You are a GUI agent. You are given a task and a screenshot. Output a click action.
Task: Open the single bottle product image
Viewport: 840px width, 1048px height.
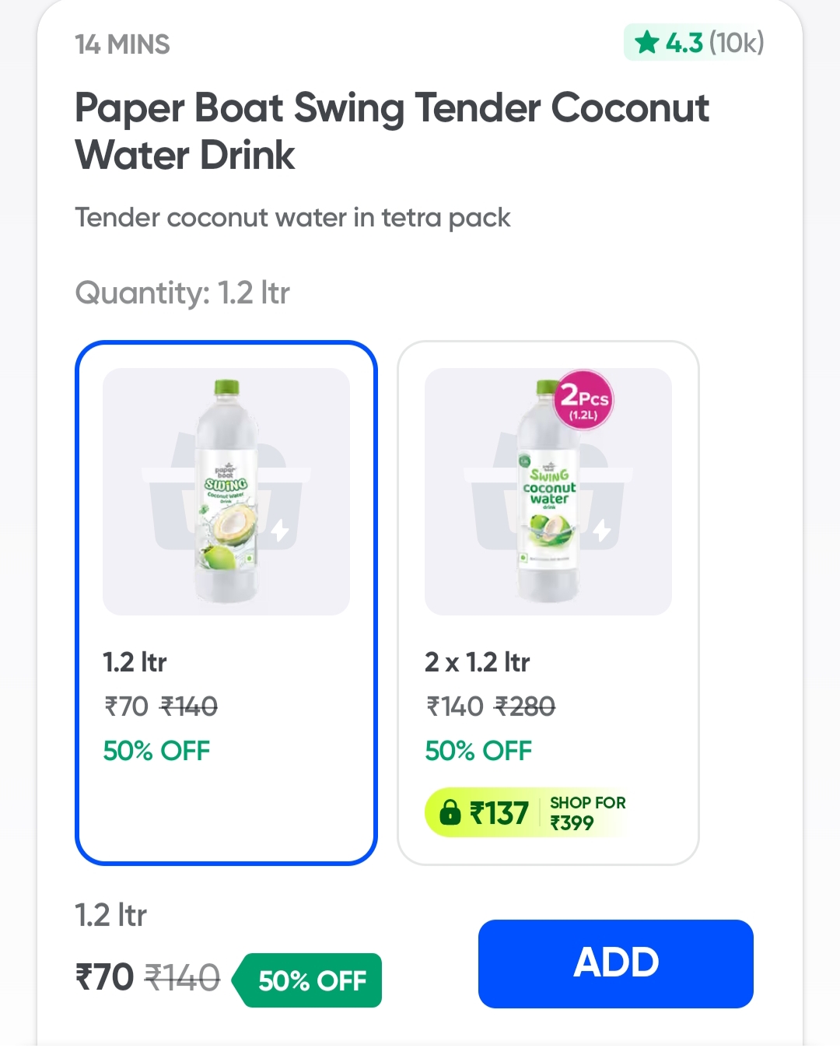(x=226, y=492)
